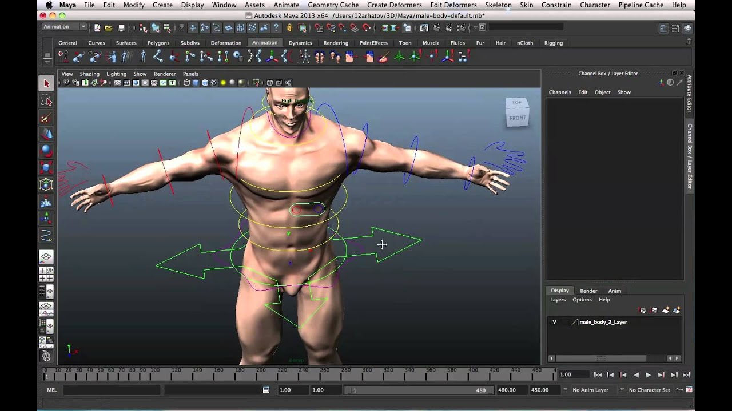This screenshot has height=411, width=732.
Task: Open the Skeleton menu
Action: [498, 5]
